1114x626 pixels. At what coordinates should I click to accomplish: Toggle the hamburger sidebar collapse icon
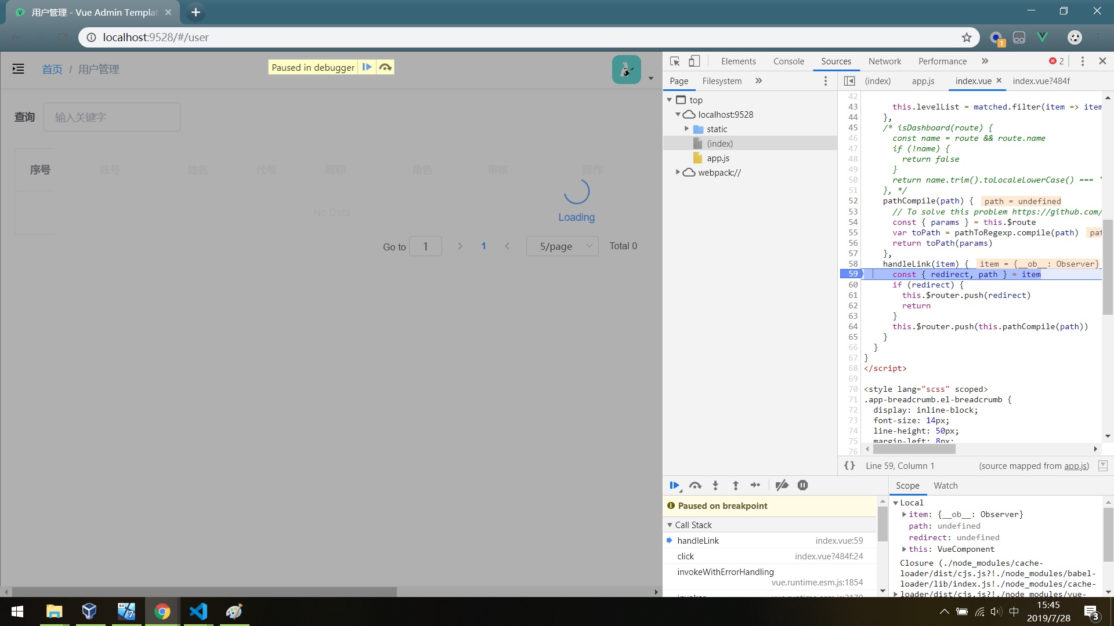click(19, 69)
